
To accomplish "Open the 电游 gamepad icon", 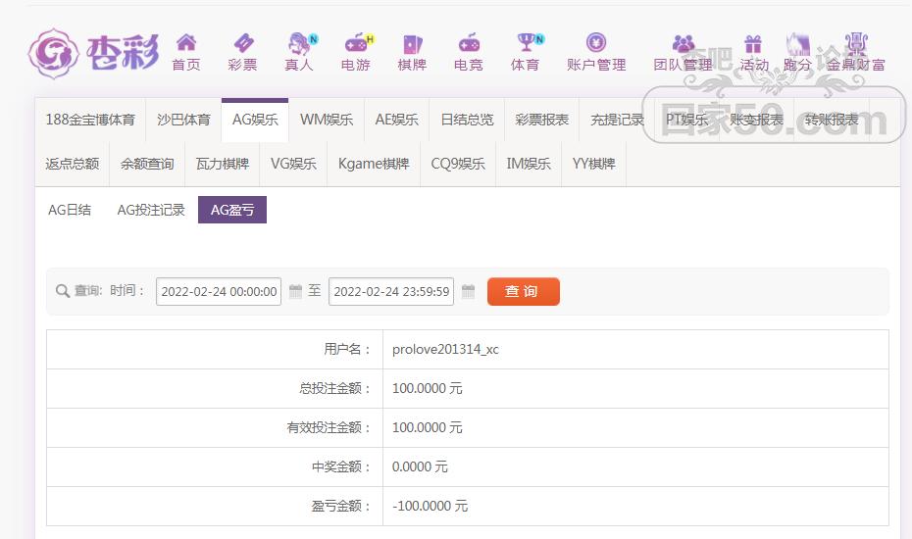I will coord(357,42).
